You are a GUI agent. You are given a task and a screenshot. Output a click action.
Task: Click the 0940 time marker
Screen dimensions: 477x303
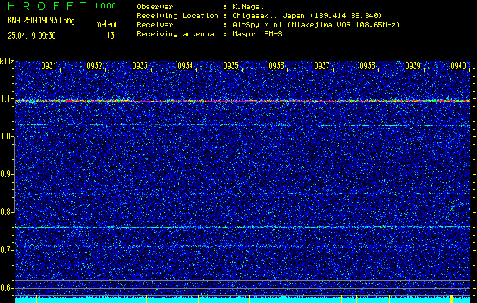[459, 66]
